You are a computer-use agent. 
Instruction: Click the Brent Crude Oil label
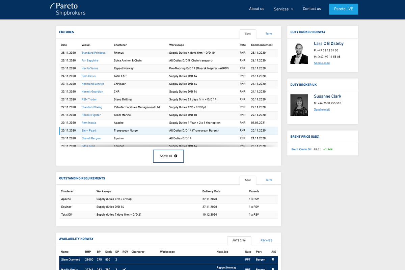(x=301, y=149)
